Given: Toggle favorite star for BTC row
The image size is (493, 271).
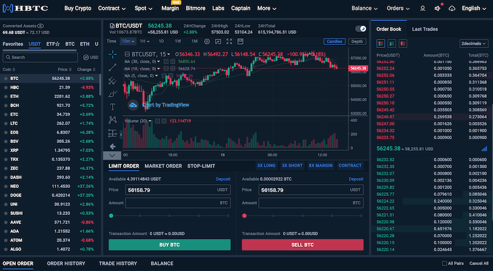Looking at the screenshot, I should (6, 79).
